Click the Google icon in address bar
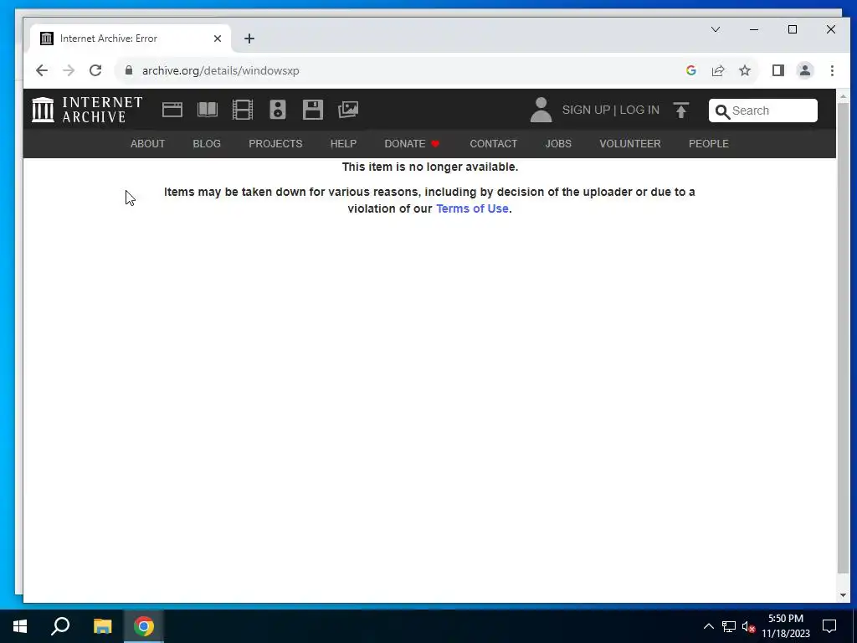This screenshot has height=643, width=857. click(690, 70)
